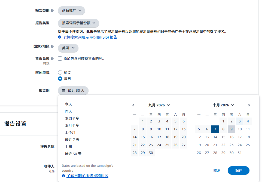Screen dimensions: 265x182
Task: Select September 12 in the calendar
Action: [175, 129]
